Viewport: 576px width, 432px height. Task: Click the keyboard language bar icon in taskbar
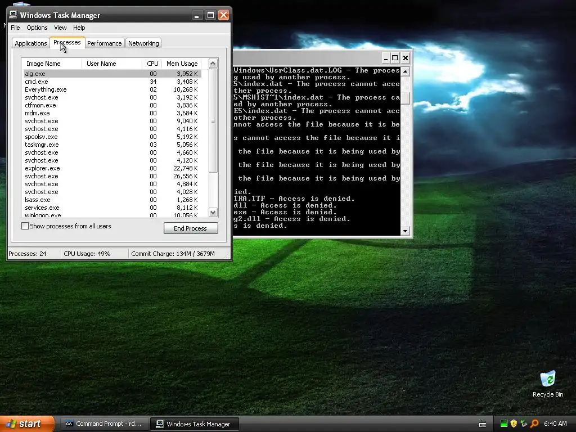tap(483, 424)
